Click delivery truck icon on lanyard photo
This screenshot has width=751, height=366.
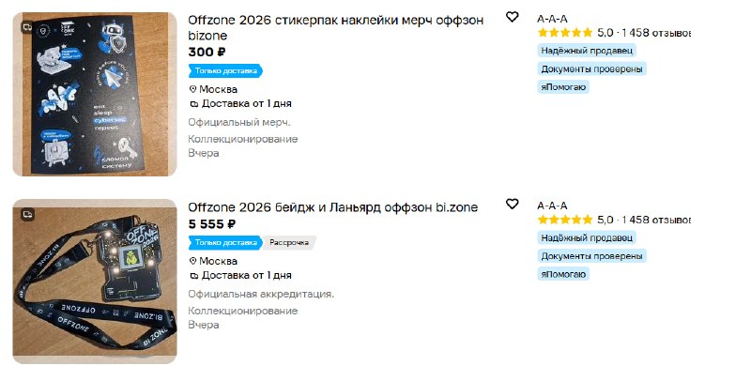pos(27,214)
